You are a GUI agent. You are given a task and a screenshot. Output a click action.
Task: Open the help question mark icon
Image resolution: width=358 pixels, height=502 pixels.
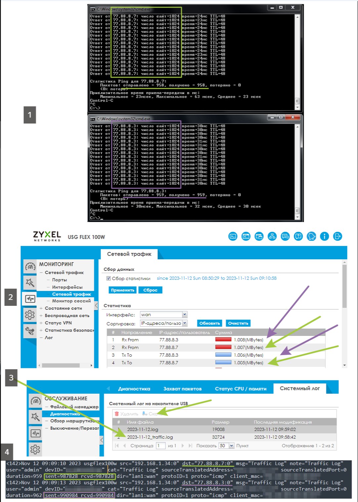pyautogui.click(x=298, y=236)
